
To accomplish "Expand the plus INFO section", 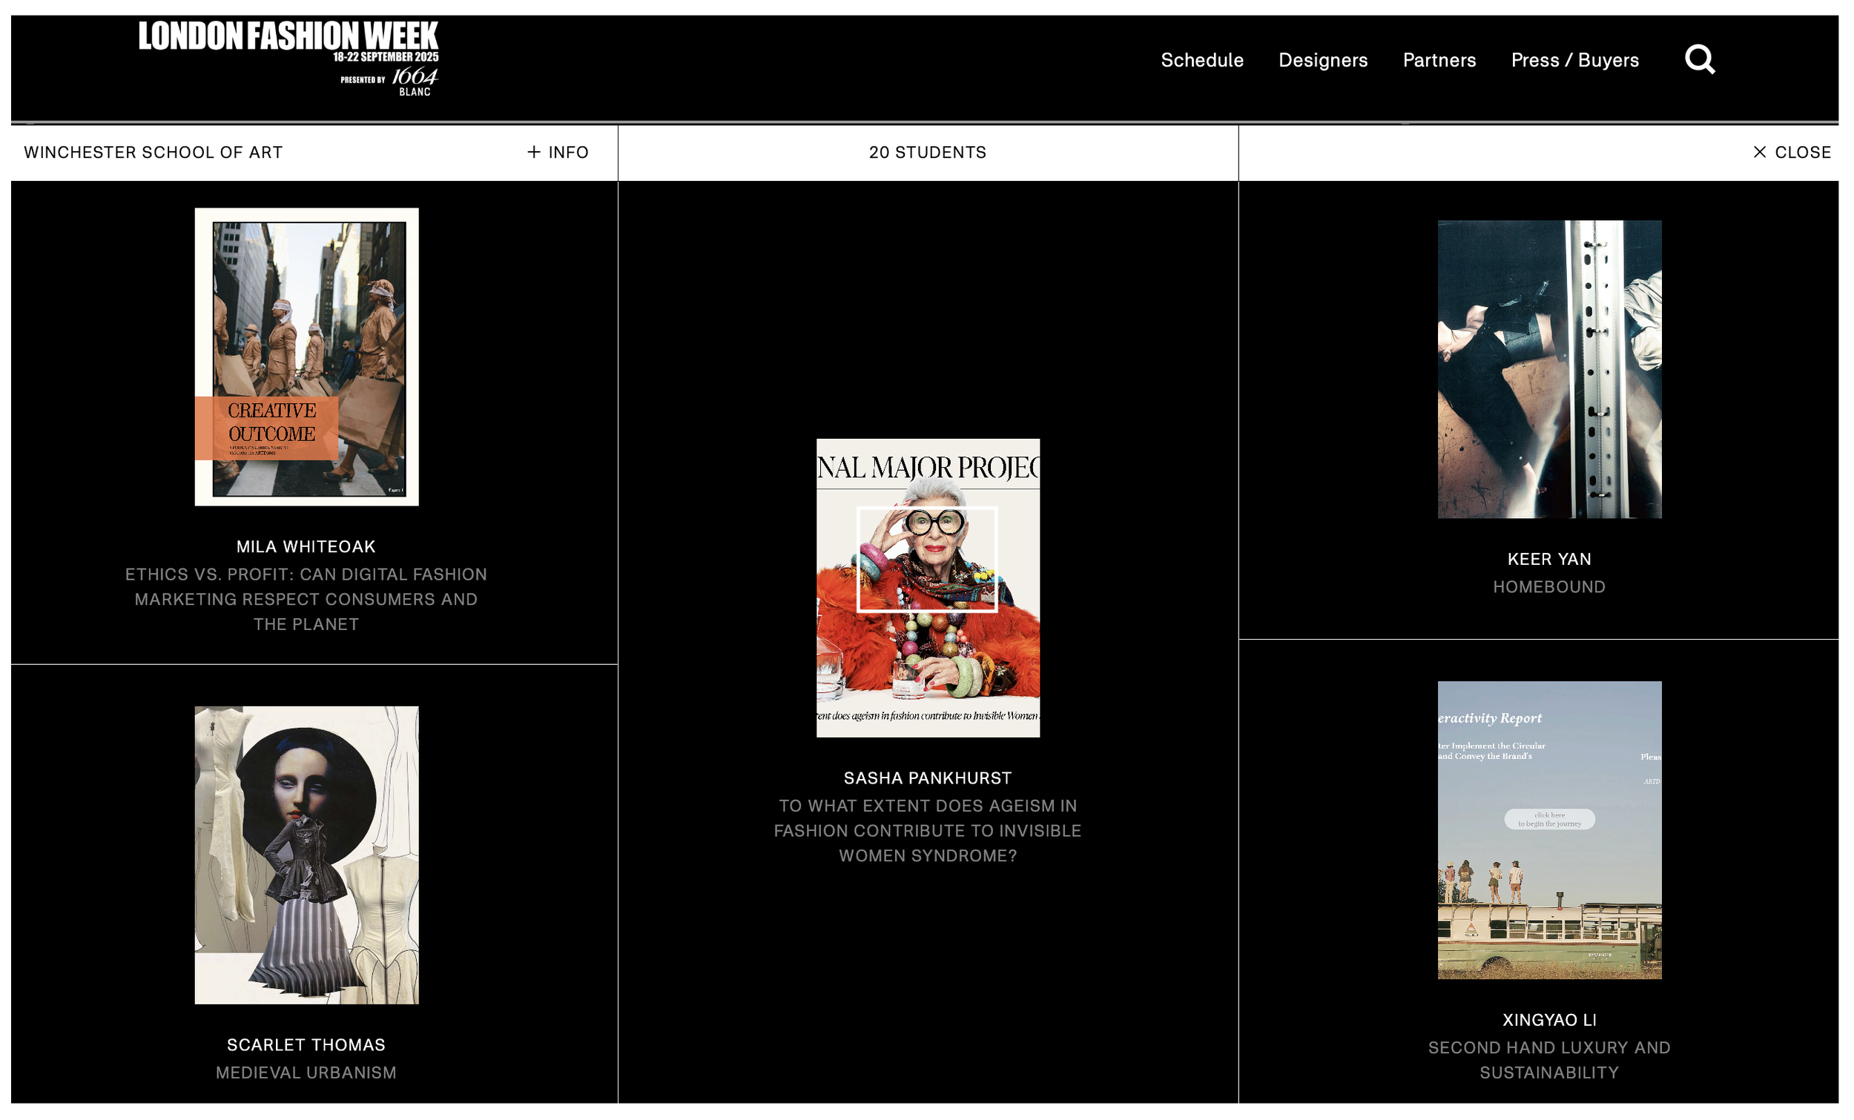I will pyautogui.click(x=558, y=153).
